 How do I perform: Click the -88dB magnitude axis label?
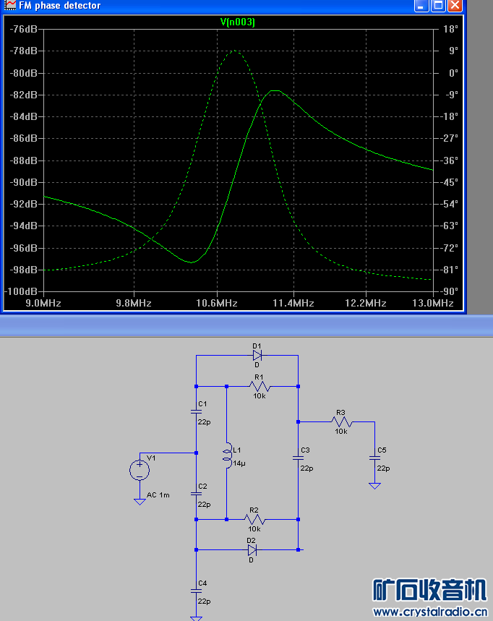[23, 160]
